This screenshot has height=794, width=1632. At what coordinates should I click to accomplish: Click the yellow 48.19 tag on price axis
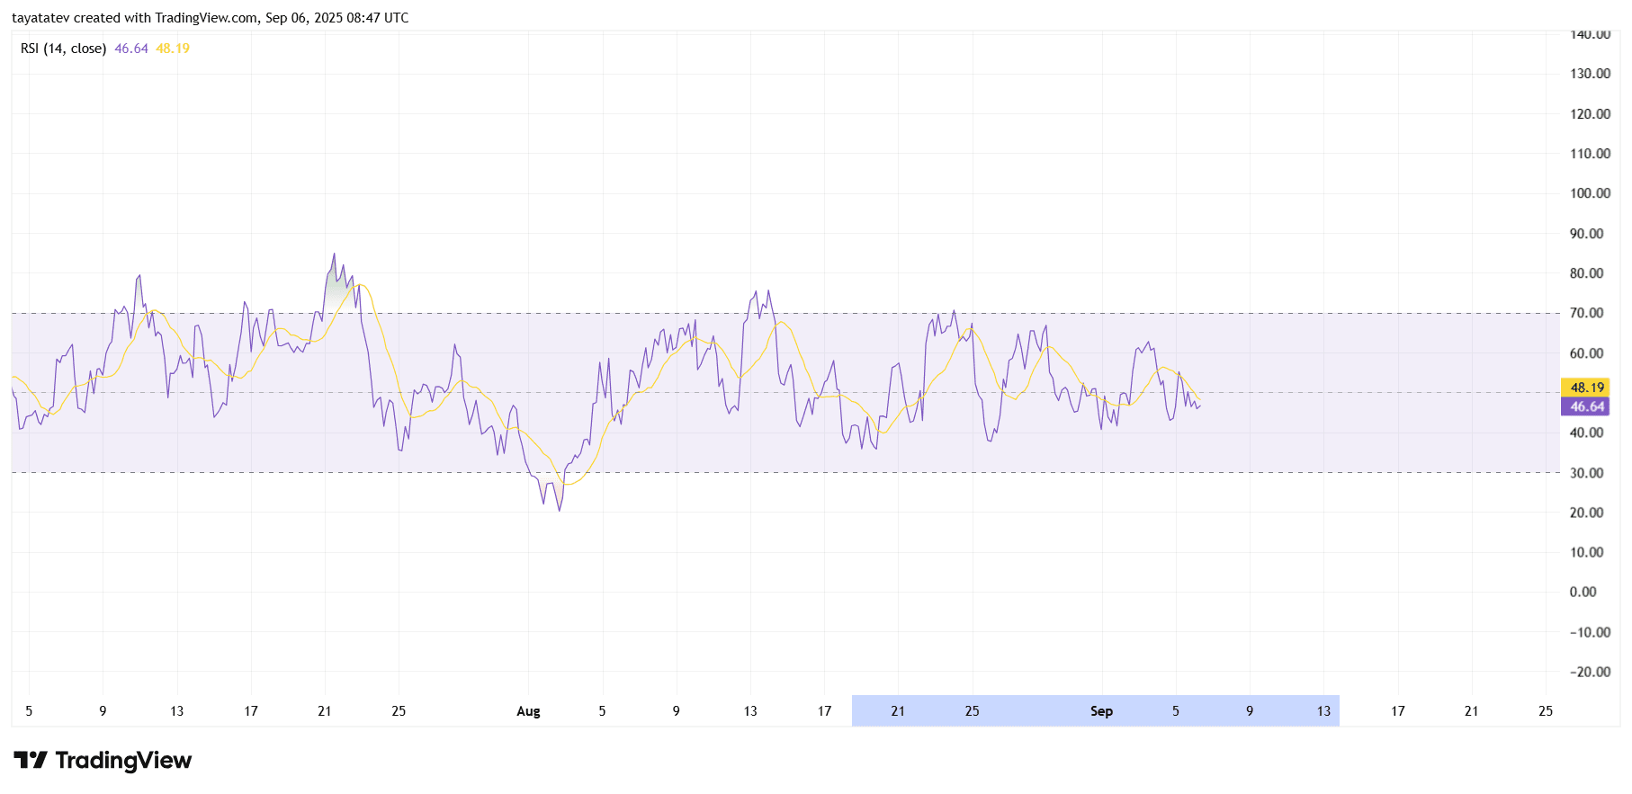[1586, 388]
